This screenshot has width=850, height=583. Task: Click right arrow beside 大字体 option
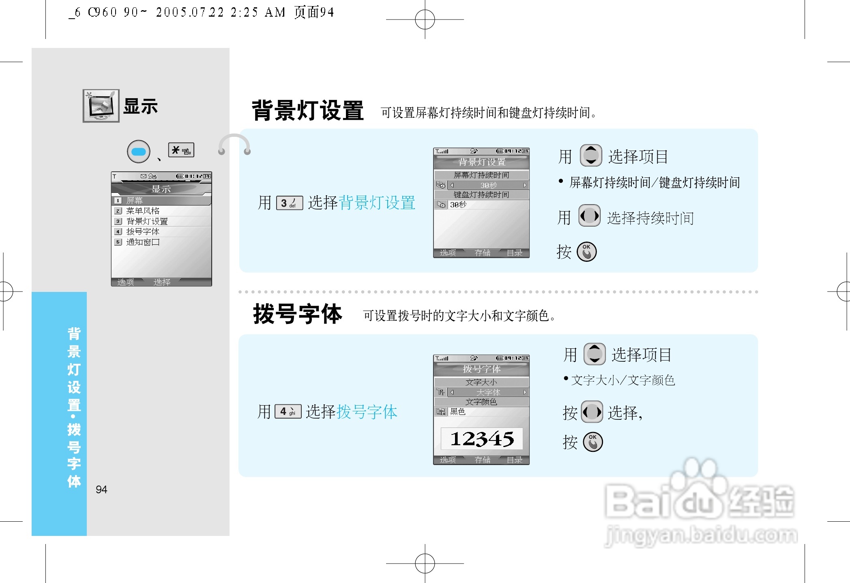coord(525,392)
